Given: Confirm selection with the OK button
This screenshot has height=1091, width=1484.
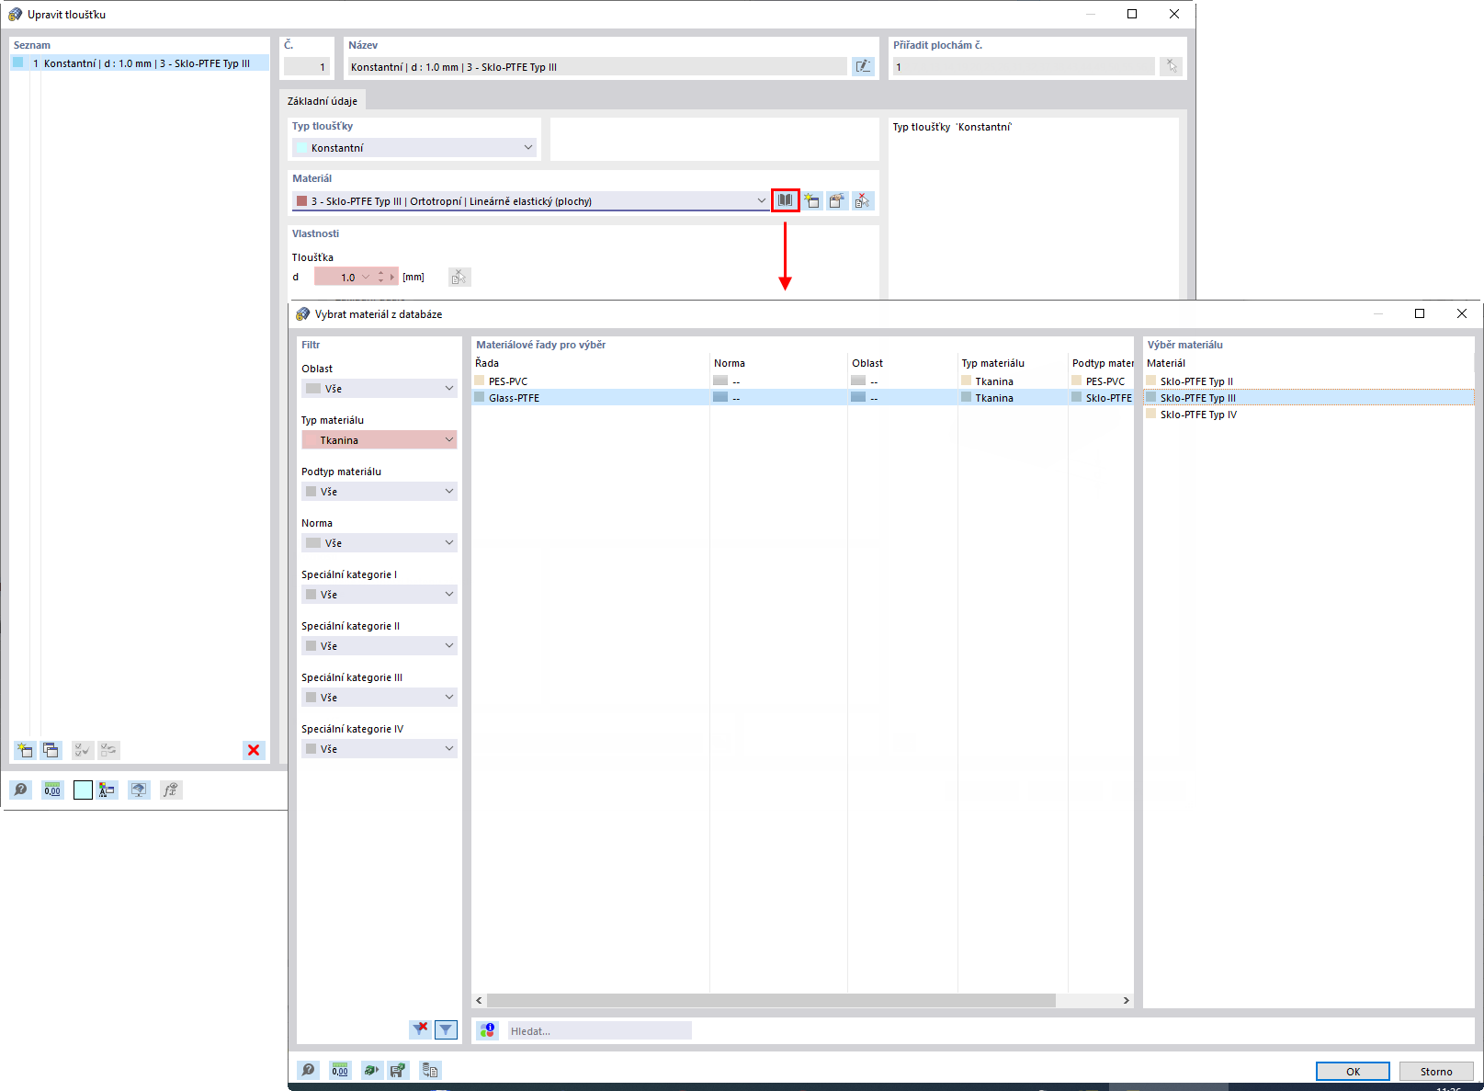Looking at the screenshot, I should (x=1353, y=1071).
